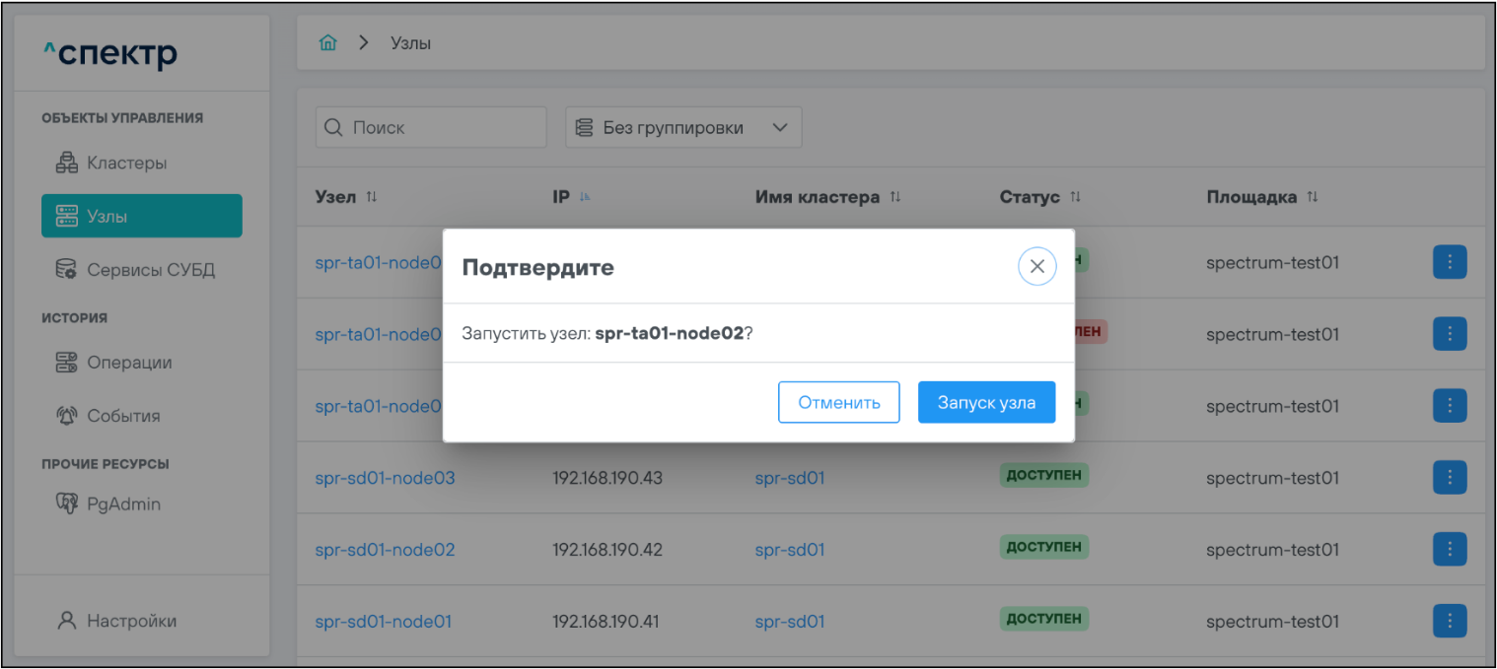Sort table by Площадка column
This screenshot has height=669, width=1497.
pyautogui.click(x=1312, y=197)
